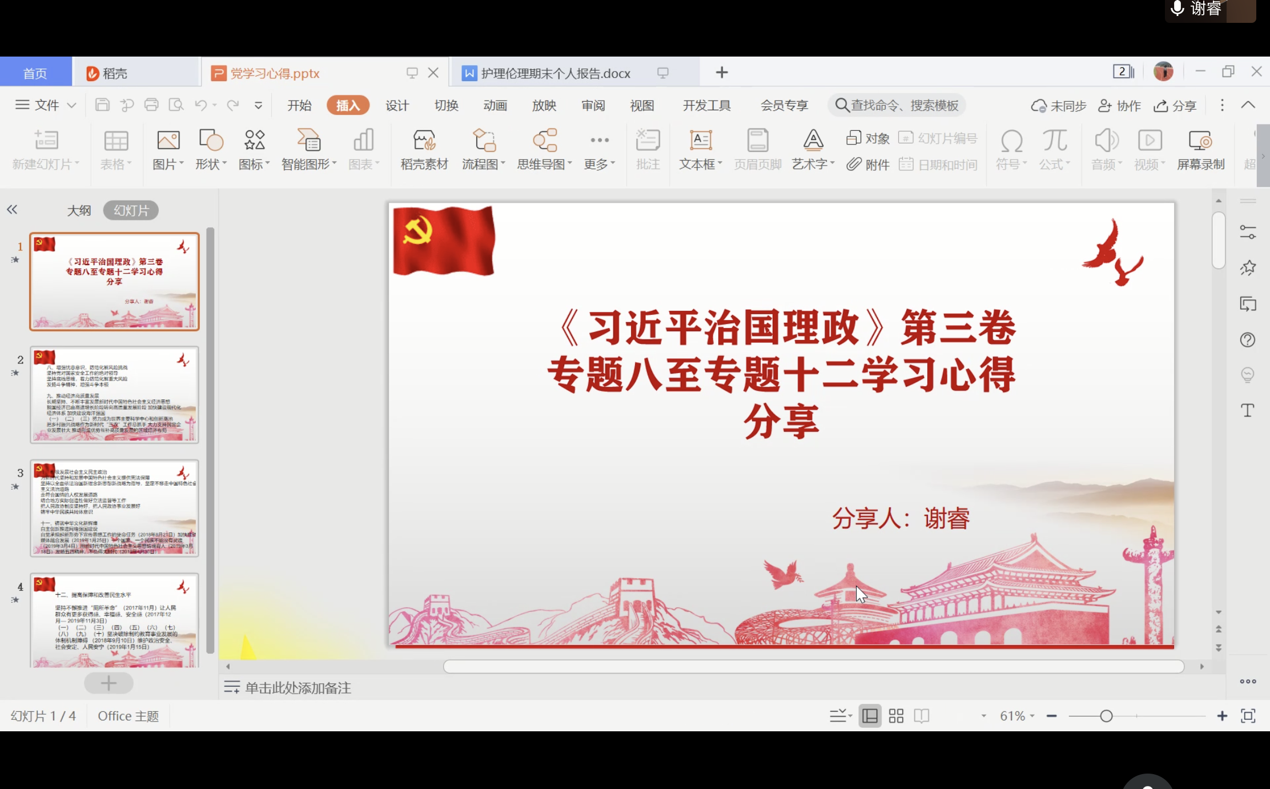Click the zoom slider handle
Screen dimensions: 1270x789
point(1106,716)
